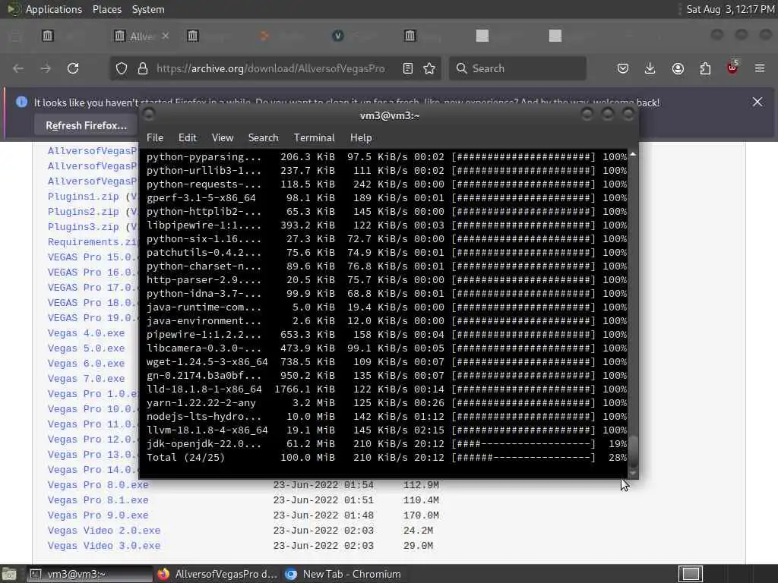This screenshot has width=778, height=583.
Task: Open Vegas 6.0.exe download link
Action: 87,364
